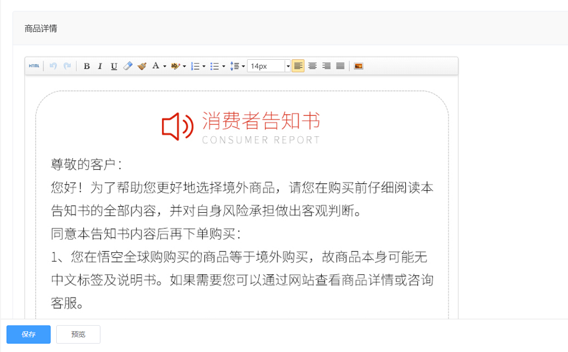Click the redo arrow icon

click(x=67, y=66)
